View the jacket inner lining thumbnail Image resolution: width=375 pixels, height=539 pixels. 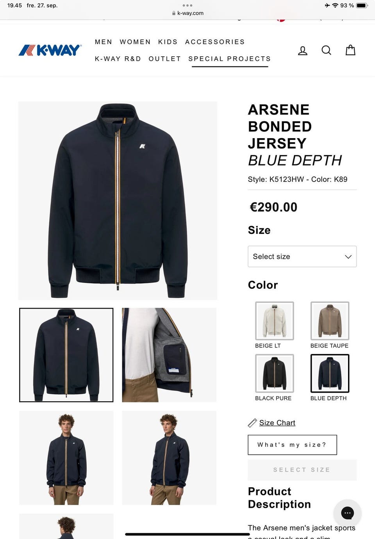(x=169, y=355)
